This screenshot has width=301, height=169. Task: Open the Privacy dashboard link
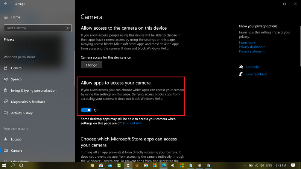(x=252, y=47)
